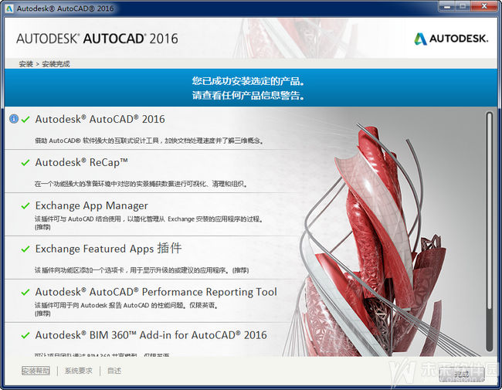
Task: Click the vertical scrollbar of the product list
Action: (x=489, y=231)
